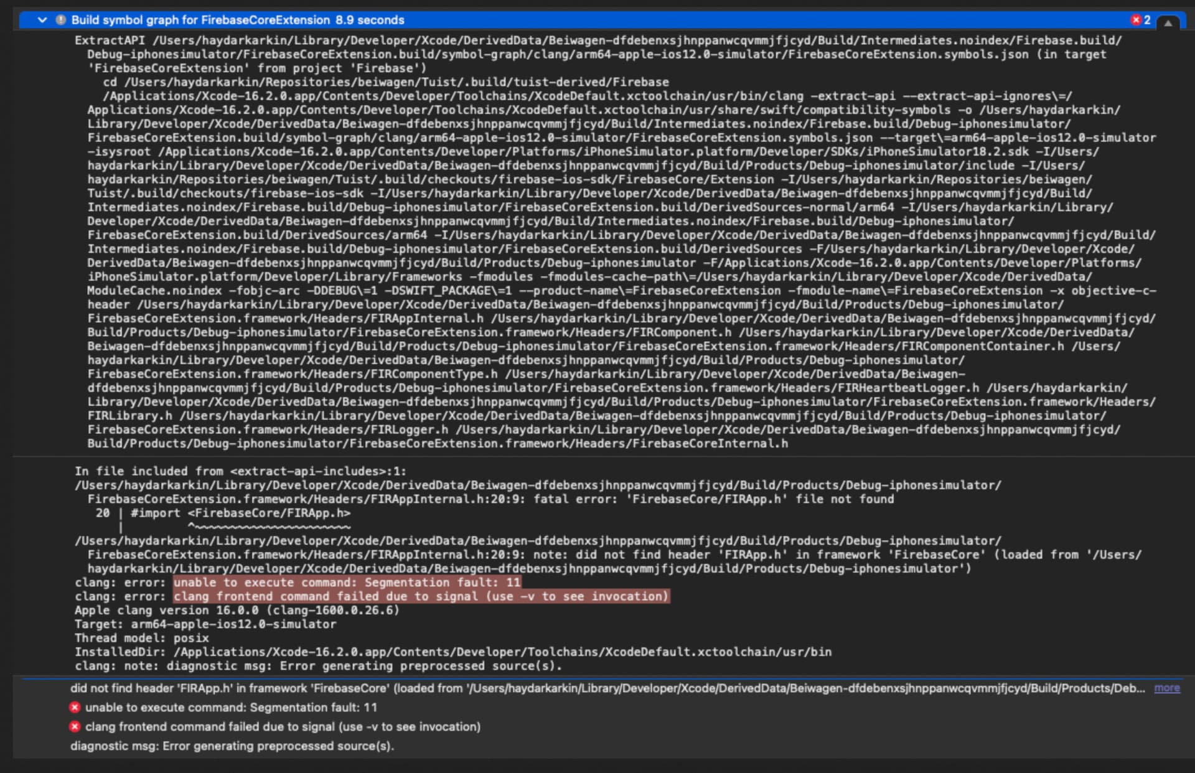Select the issue 'unable to execute command: Segmentation fault: 11'

coord(231,707)
